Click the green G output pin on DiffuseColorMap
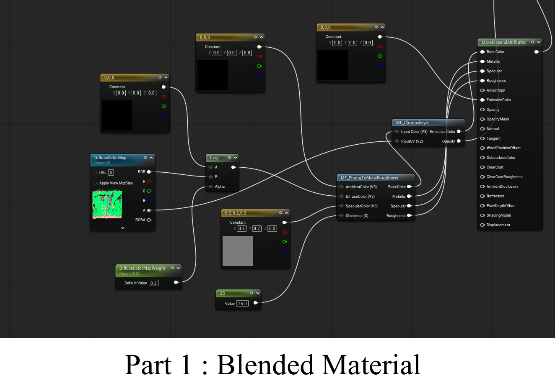 [149, 191]
